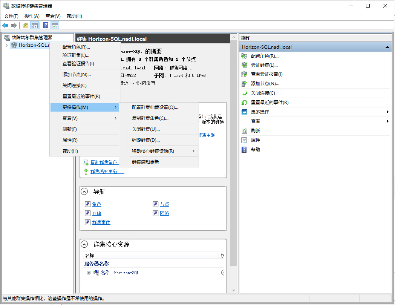Viewport: 395px width, 305px height.
Task: Click the blue Help toolbar icon
Action: point(46,26)
